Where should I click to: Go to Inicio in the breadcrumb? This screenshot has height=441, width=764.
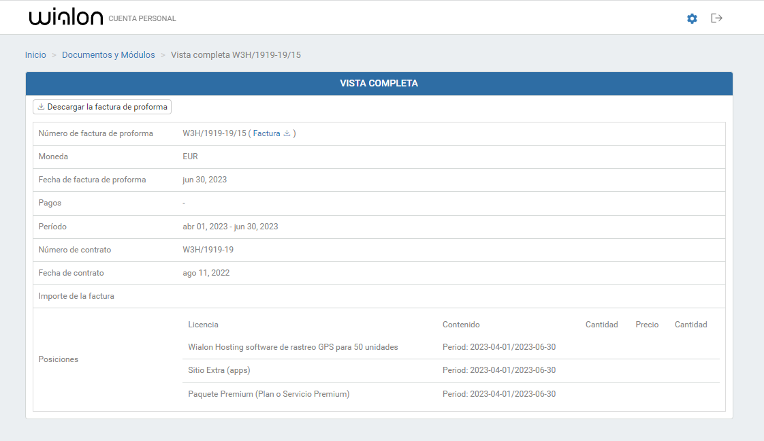[x=35, y=54]
